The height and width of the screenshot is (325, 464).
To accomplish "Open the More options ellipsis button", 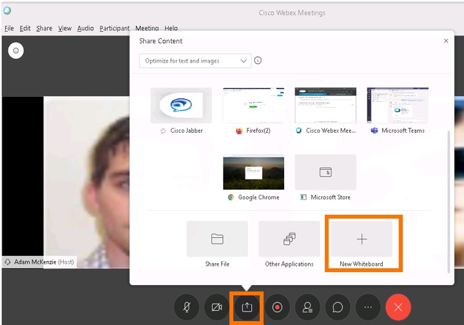I will [368, 307].
